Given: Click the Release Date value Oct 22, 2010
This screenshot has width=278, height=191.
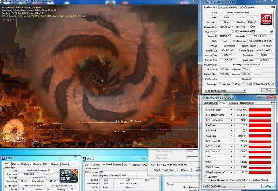Looking at the screenshot, I should pyautogui.click(x=226, y=27).
